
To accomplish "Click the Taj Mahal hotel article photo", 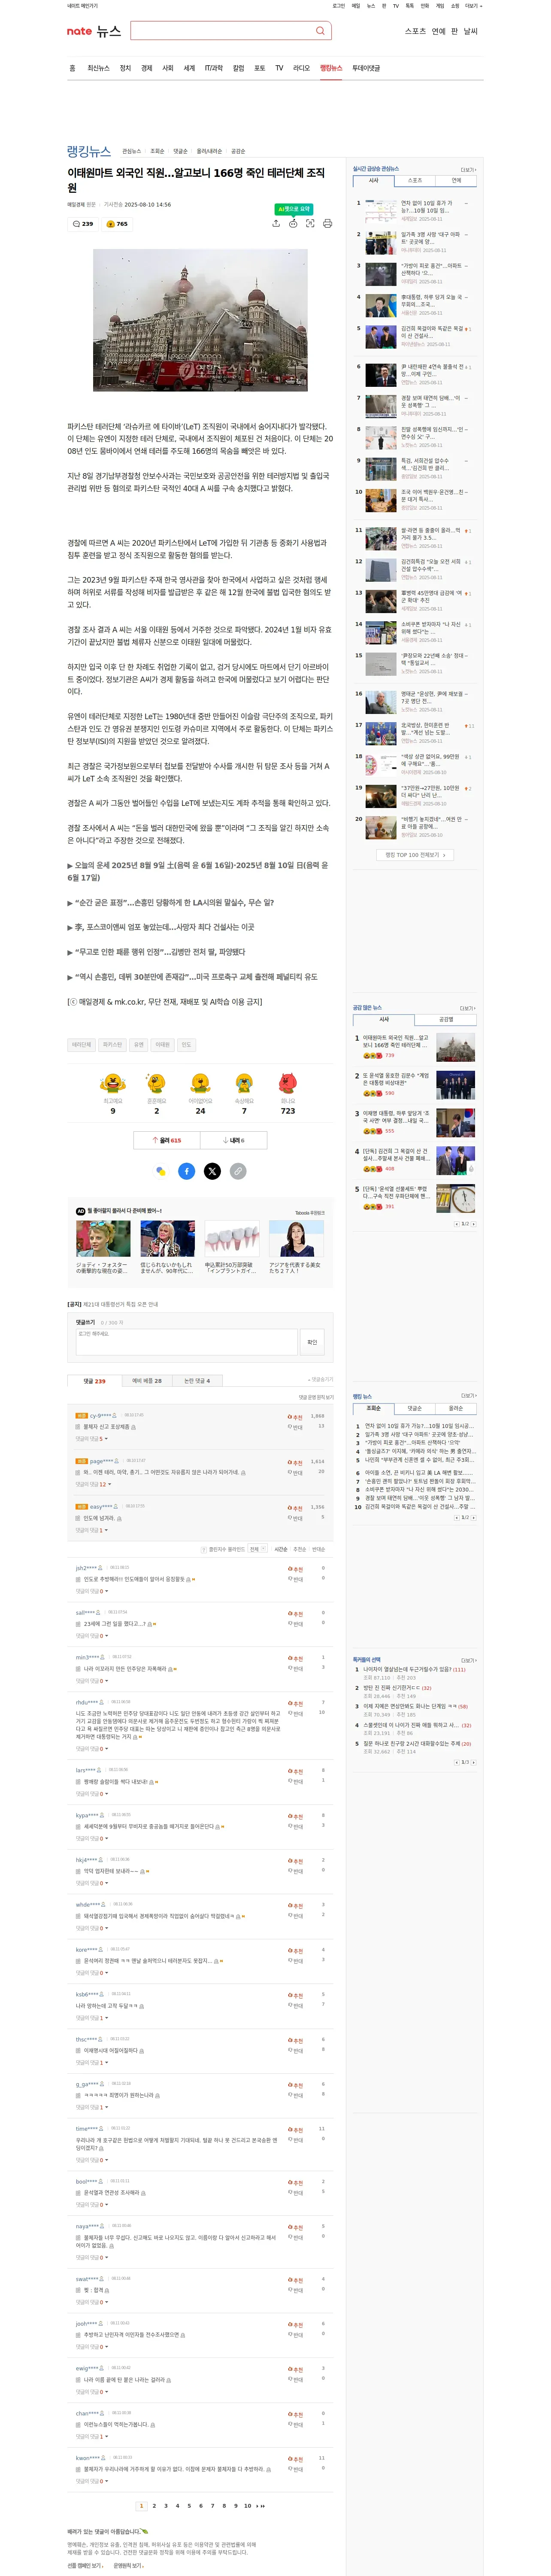I will [200, 320].
